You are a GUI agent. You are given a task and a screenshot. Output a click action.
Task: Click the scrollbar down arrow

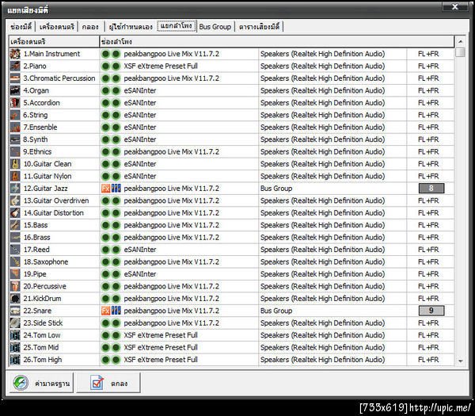pos(460,361)
